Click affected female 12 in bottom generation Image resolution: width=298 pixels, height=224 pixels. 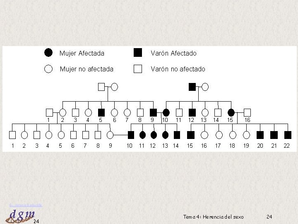[x=154, y=135]
